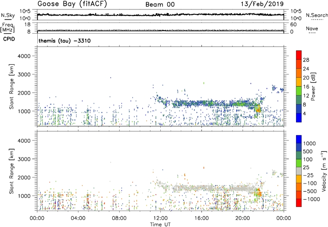Image resolution: width=328 pixels, height=227 pixels.
Task: Click the '08:00' time tick label
Action: coord(119,218)
